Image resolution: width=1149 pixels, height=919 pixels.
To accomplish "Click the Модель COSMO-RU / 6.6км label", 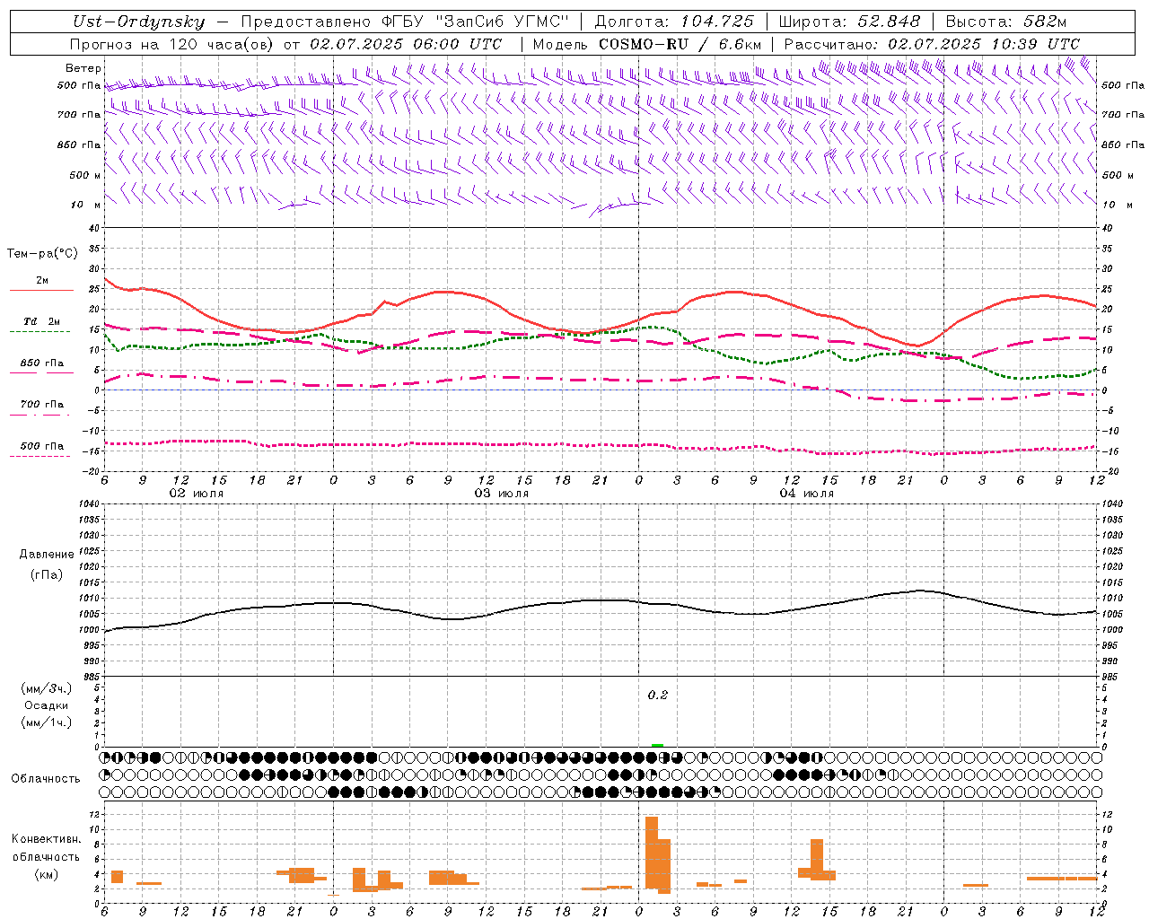I will point(647,44).
